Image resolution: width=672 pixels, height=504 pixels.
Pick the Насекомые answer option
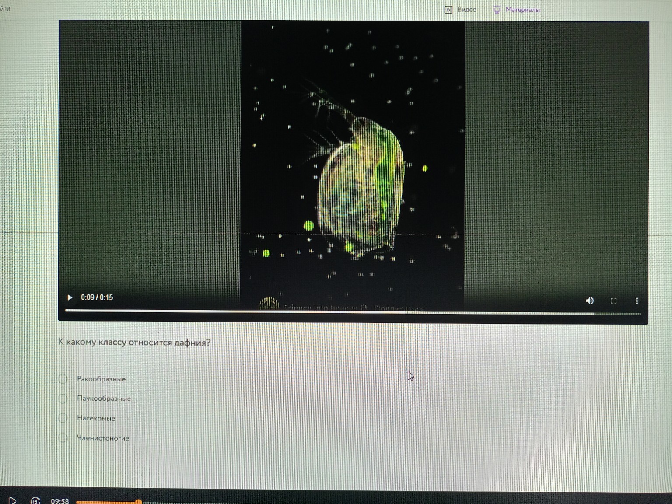tap(63, 418)
